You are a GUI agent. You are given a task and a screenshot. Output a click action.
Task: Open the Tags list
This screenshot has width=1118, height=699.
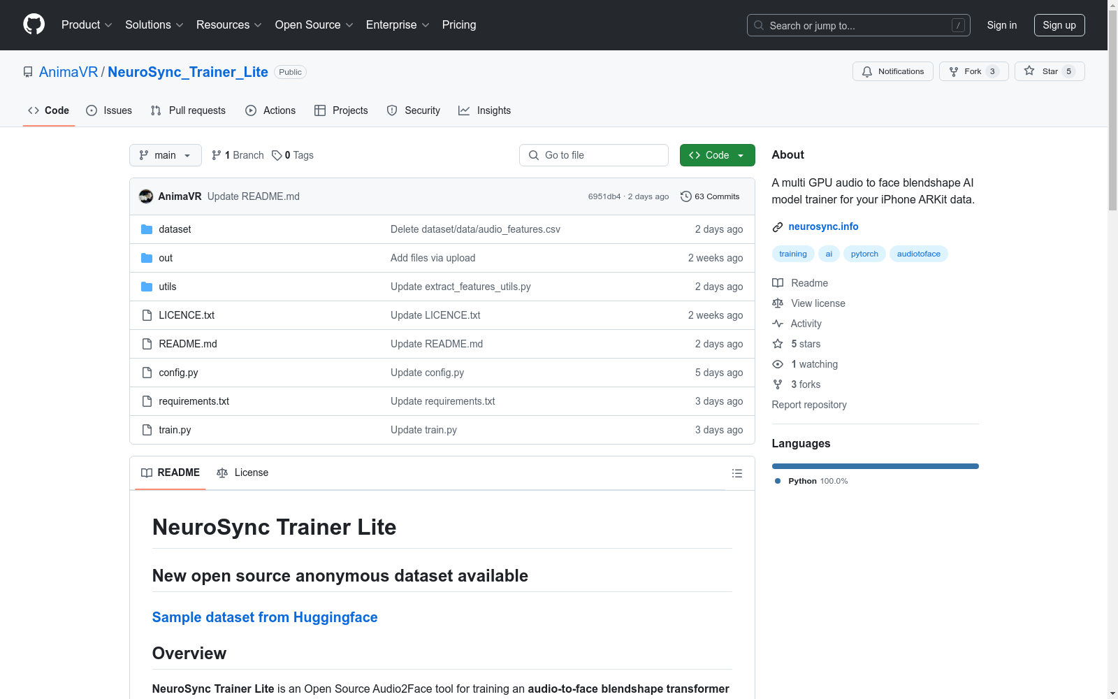(x=293, y=155)
